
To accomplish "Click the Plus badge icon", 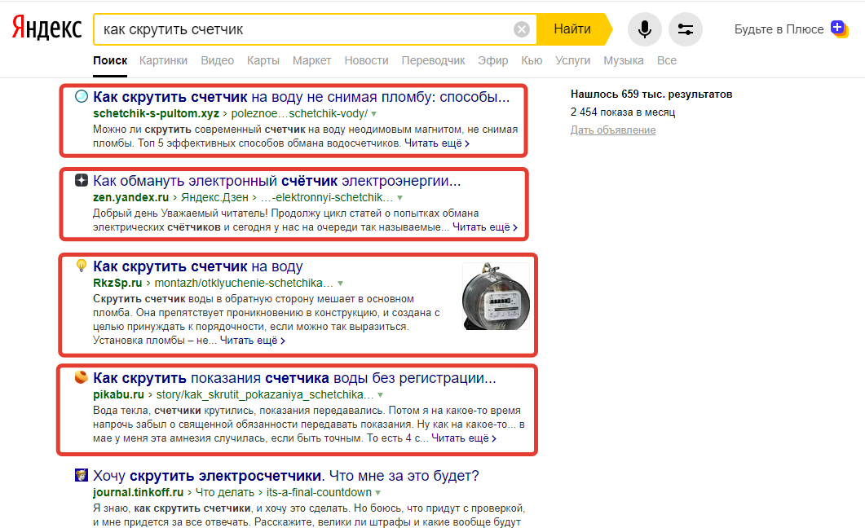I will [x=840, y=29].
